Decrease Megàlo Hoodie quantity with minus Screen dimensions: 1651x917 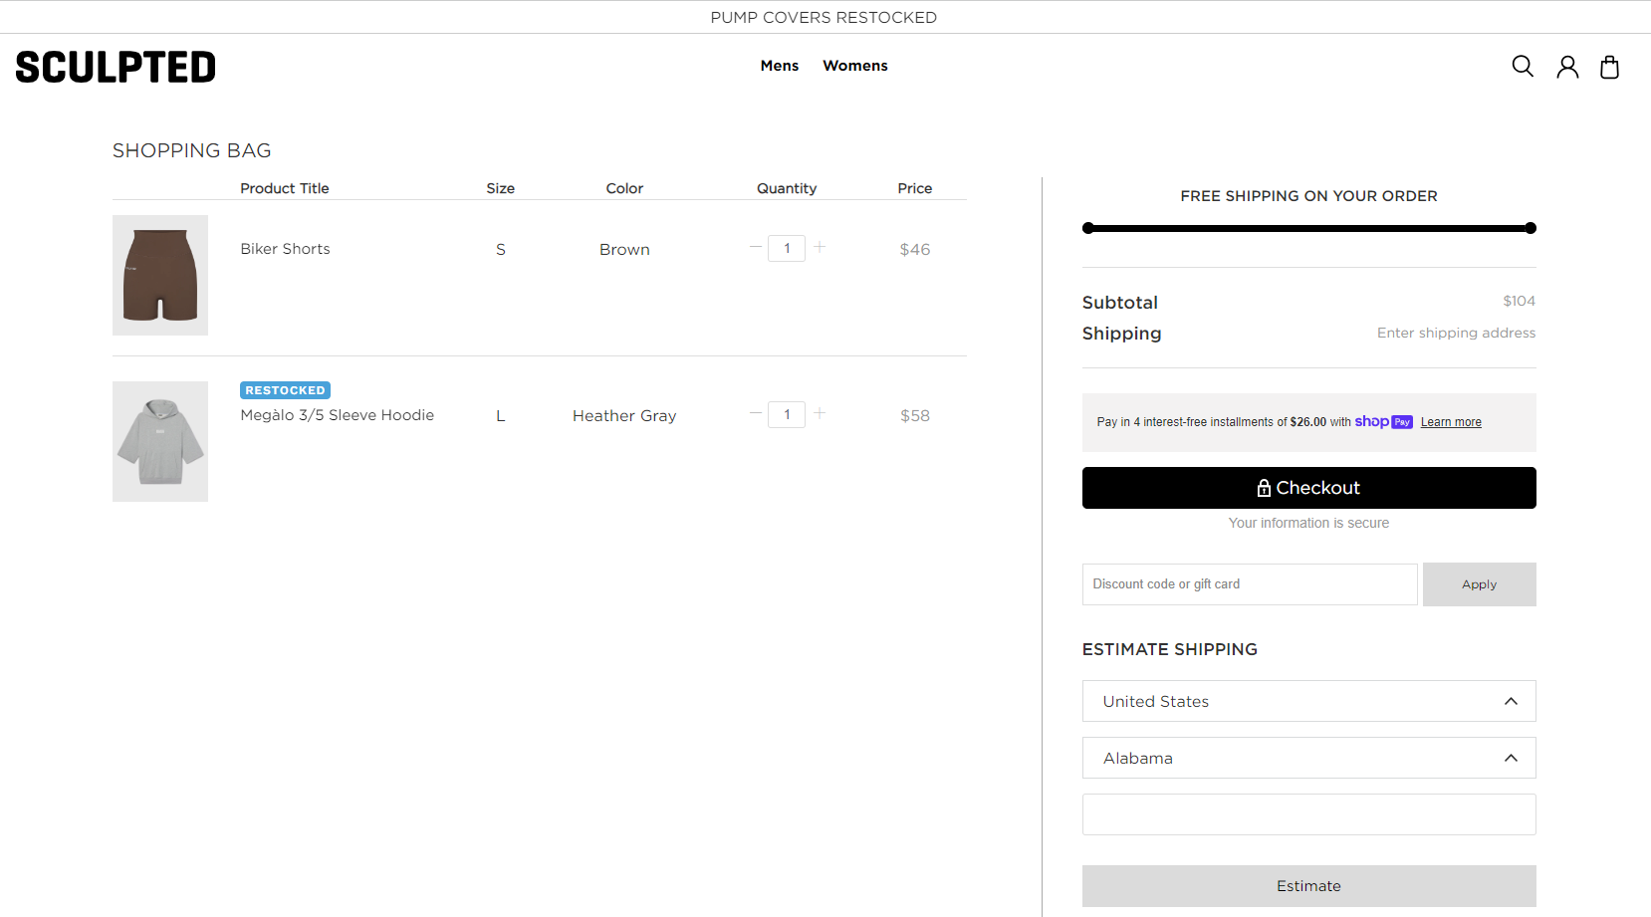[x=756, y=413]
